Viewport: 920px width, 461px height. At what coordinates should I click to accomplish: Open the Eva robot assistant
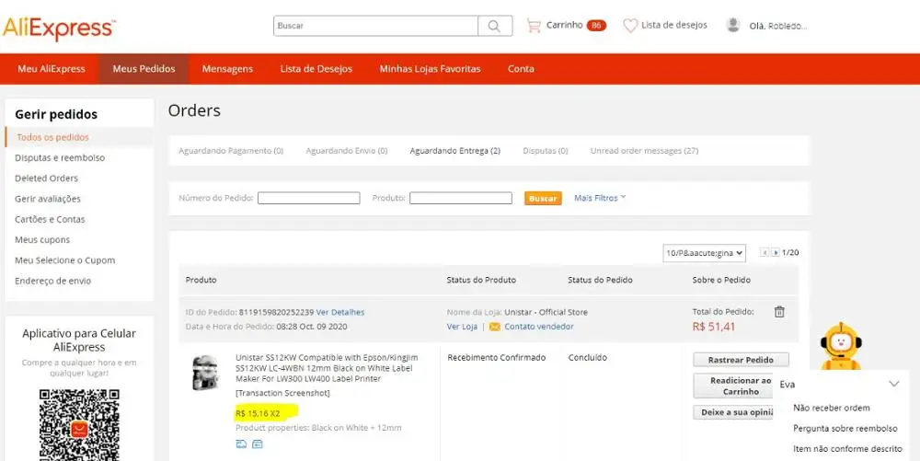point(841,346)
